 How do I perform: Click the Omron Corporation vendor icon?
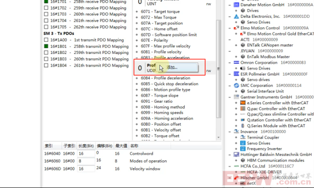click(236, 63)
